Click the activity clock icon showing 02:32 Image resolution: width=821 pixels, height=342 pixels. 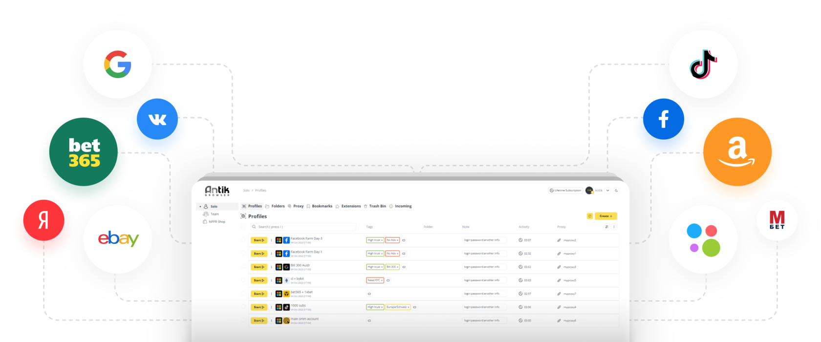click(520, 254)
